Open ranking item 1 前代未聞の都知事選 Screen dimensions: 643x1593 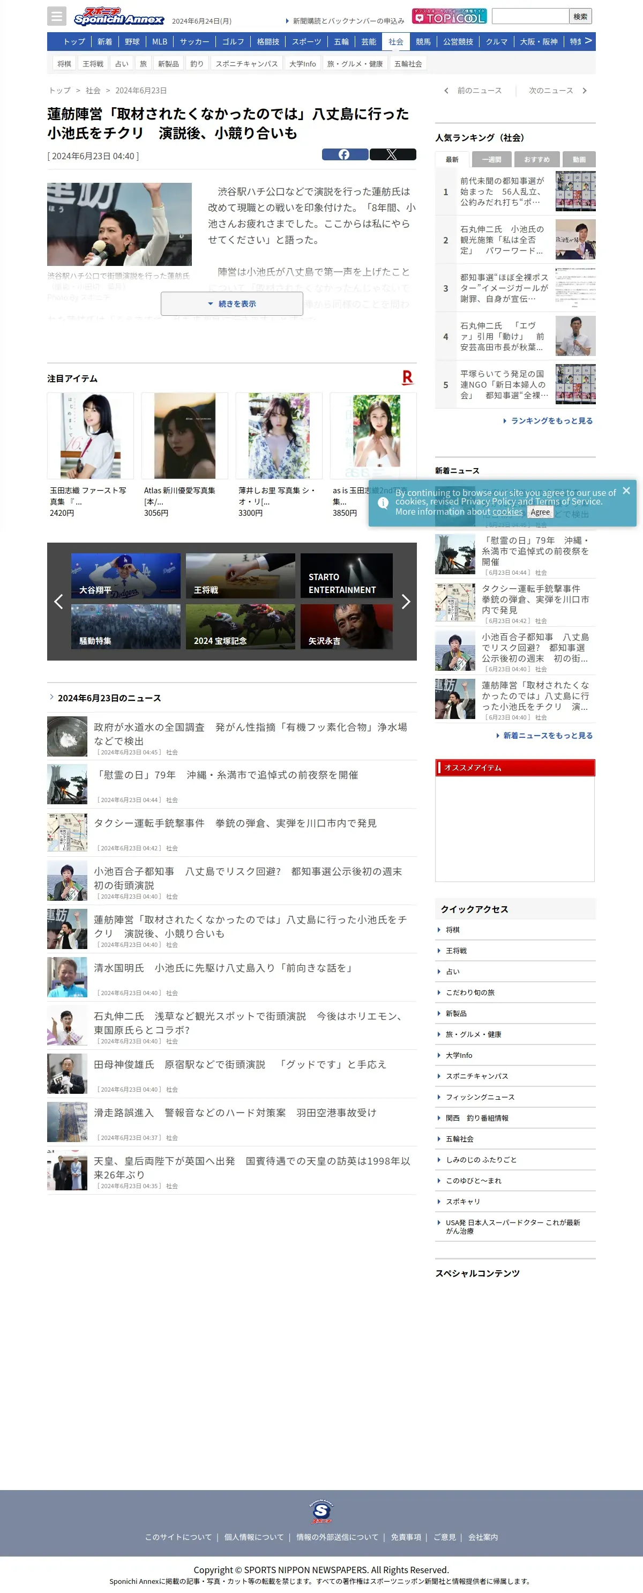coord(515,192)
